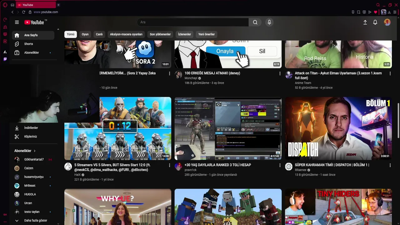Open Kliplerinizi in sidebar
400x225 pixels.
(x=33, y=137)
